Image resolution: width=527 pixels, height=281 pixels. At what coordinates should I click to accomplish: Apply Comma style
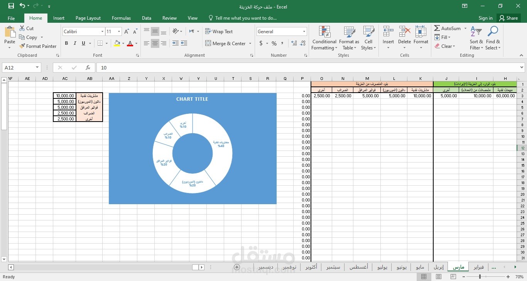click(283, 43)
